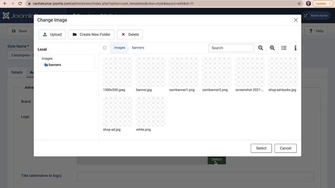Click the Delete button in the toolbar
The image size is (335, 188).
tap(130, 34)
